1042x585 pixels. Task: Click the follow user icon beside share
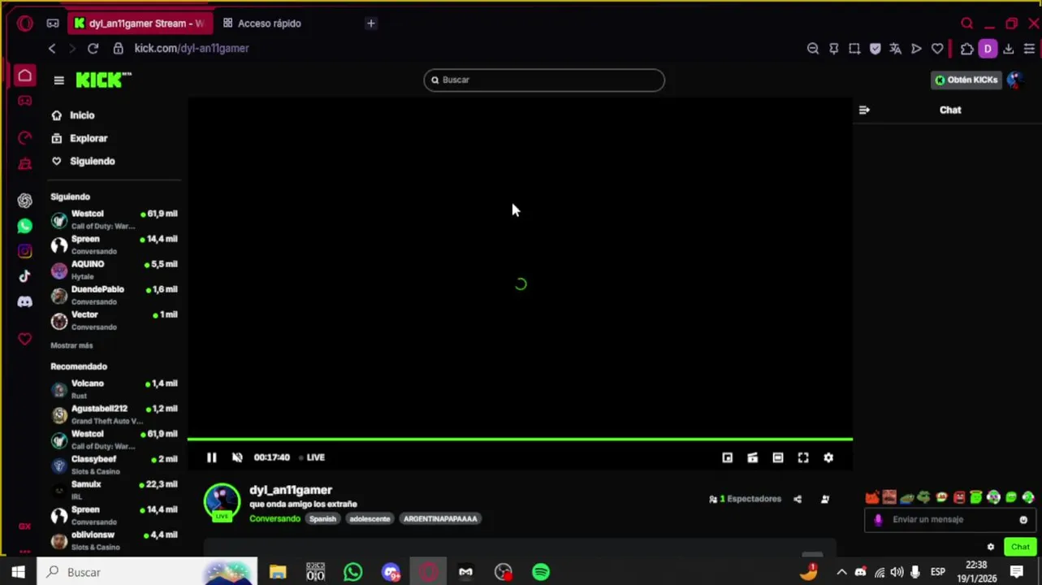coord(825,499)
